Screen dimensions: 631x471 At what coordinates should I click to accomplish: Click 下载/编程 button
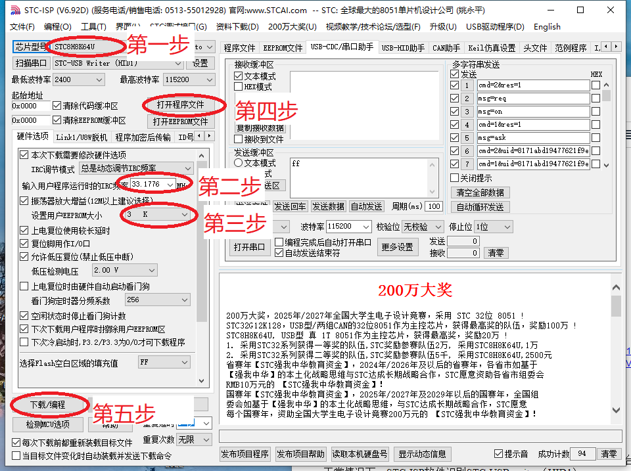click(x=47, y=405)
